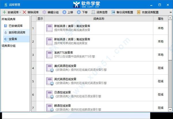This screenshot has width=173, height=119.
Task: Click the 属性 column header
Action: (160, 19)
